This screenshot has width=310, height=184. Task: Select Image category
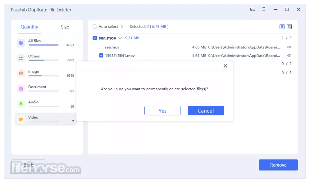(x=45, y=74)
